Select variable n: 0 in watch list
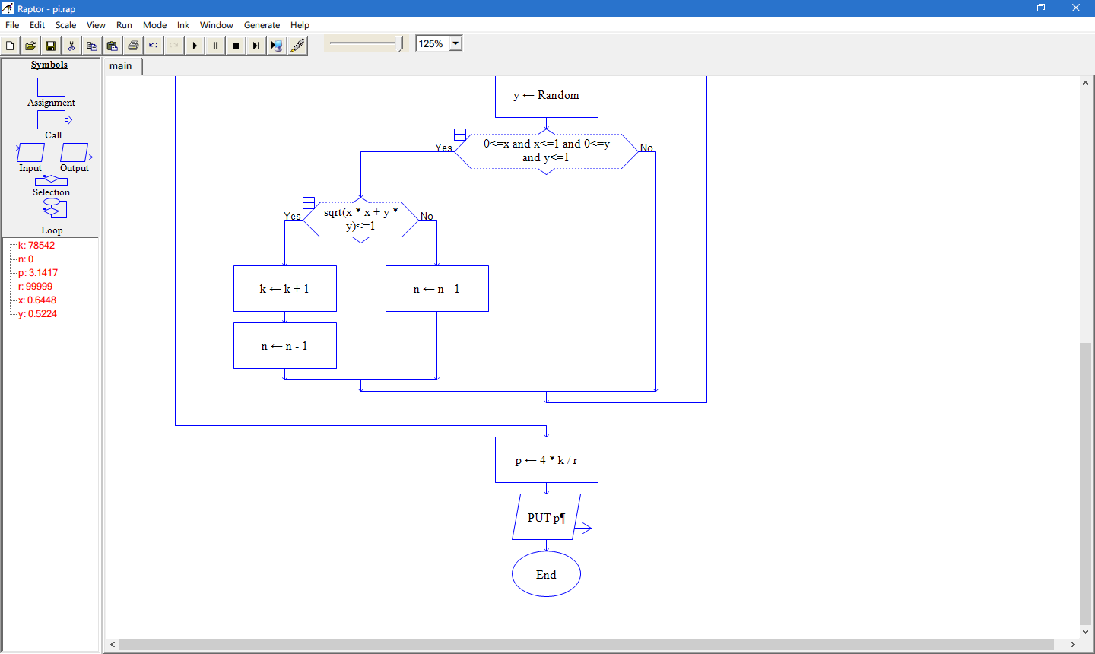This screenshot has height=654, width=1095. click(26, 259)
